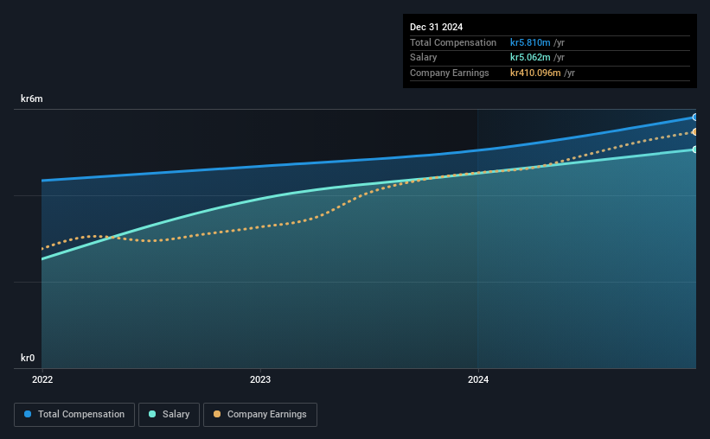The height and width of the screenshot is (439, 710).
Task: Click the Salary label in tooltip
Action: (424, 58)
